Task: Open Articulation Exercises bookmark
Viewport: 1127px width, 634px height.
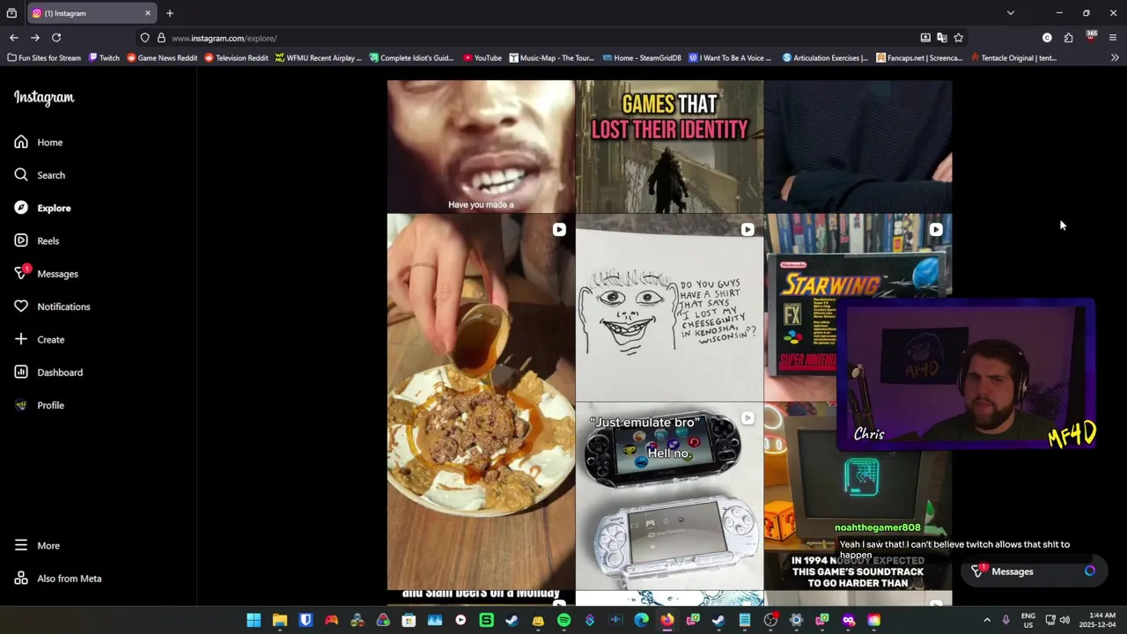Action: point(826,58)
